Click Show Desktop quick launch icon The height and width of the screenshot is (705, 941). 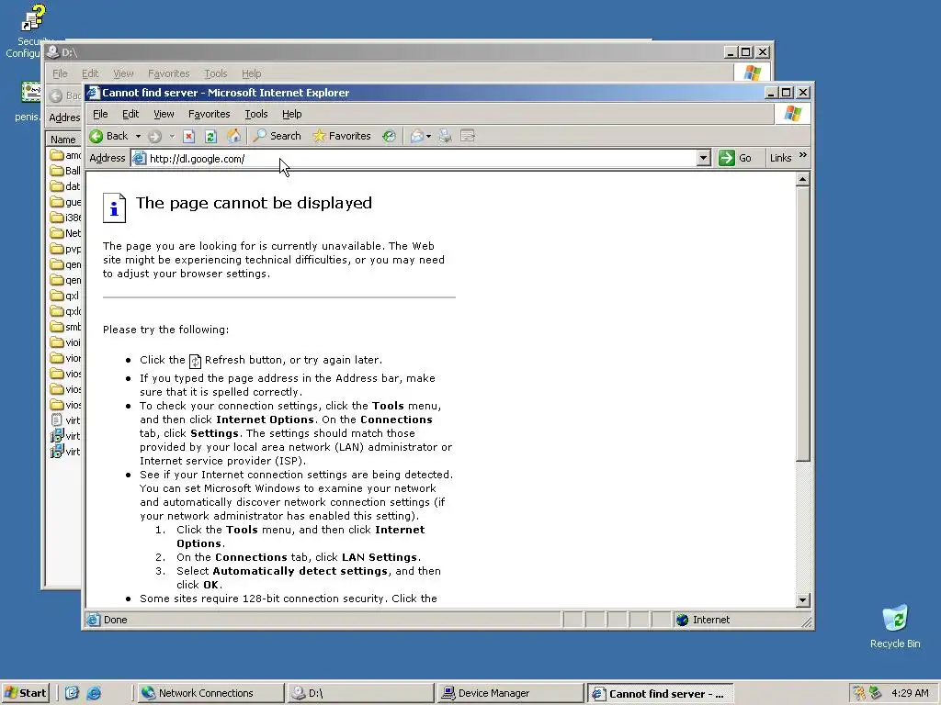72,693
